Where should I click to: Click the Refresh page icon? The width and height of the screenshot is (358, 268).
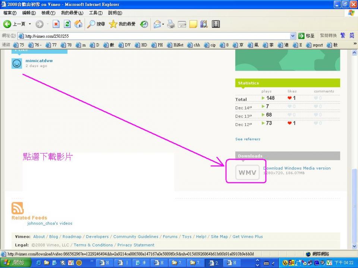(67, 24)
